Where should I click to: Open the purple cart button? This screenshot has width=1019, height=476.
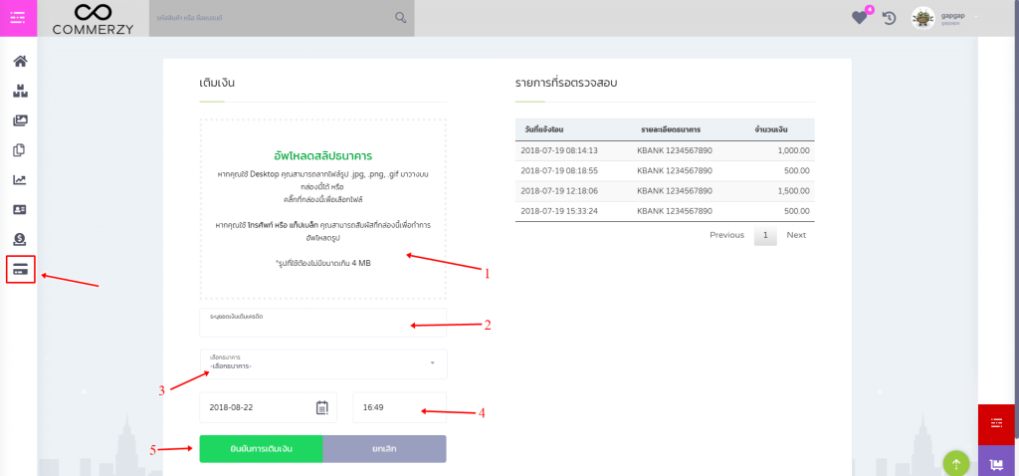coord(998,460)
